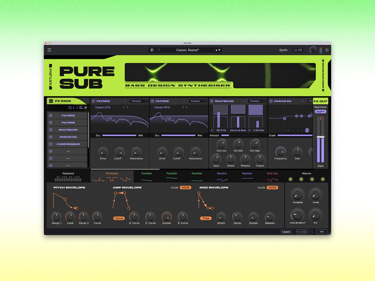Toggle power of Multiband rack slot
The height and width of the screenshot is (281, 375).
click(x=51, y=130)
